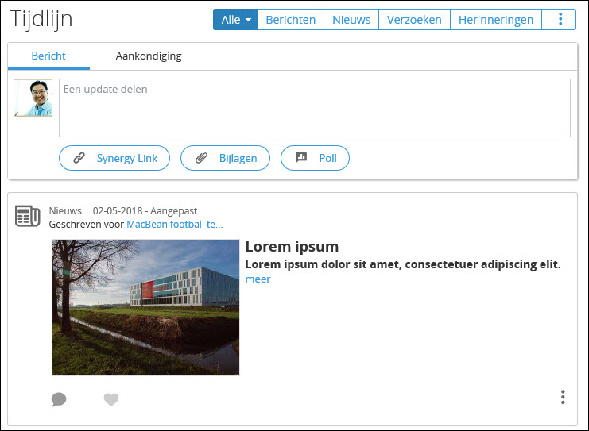Show only Verzoeken in the timeline
Screen dimensions: 589x431
click(414, 20)
